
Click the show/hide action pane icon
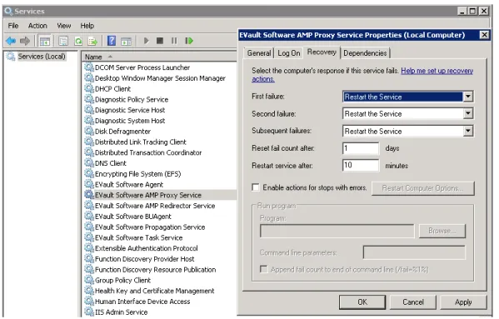(x=127, y=41)
